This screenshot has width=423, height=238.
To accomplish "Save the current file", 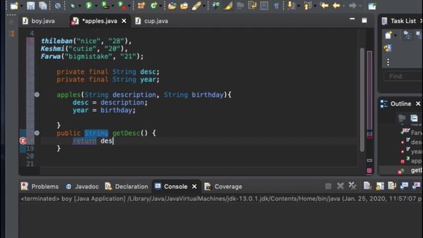I will coord(30,5).
